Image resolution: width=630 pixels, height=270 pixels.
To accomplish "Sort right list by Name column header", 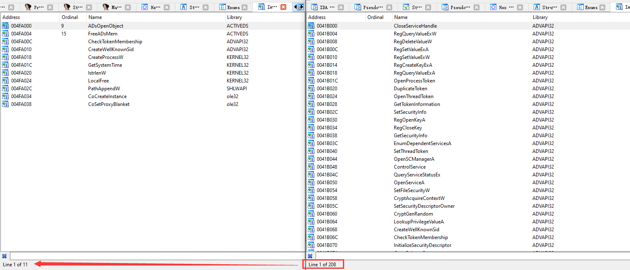I will coord(401,17).
